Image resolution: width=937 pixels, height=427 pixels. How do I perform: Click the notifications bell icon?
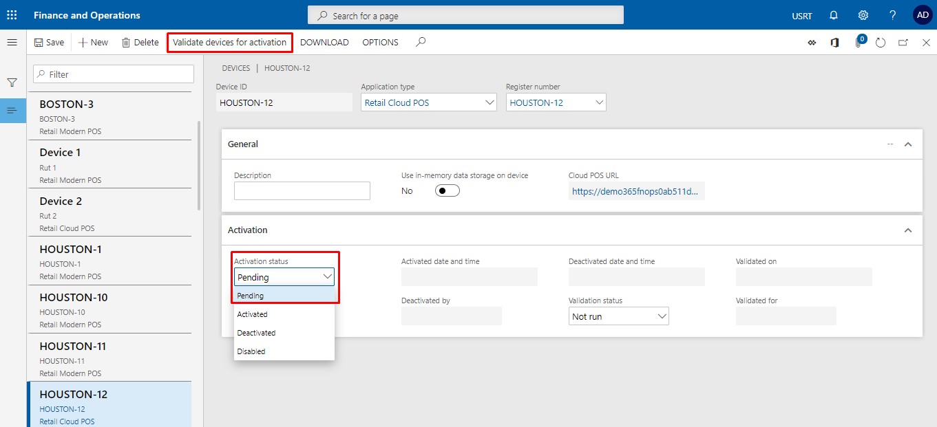pos(834,15)
